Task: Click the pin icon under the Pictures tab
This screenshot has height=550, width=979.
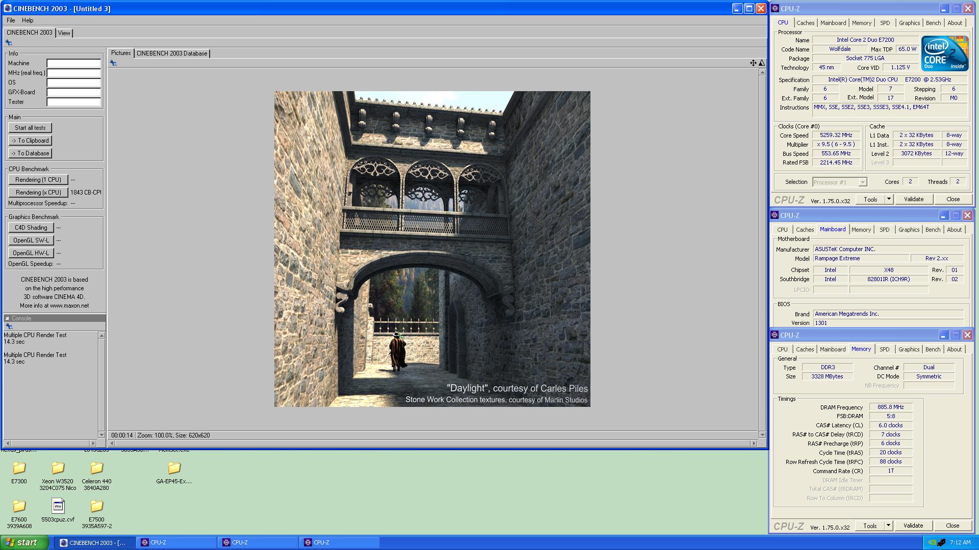Action: [x=113, y=63]
